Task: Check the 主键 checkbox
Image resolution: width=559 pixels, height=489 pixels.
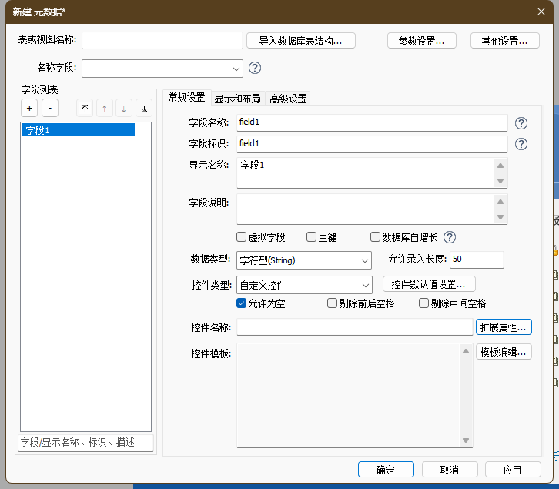Action: pyautogui.click(x=312, y=237)
